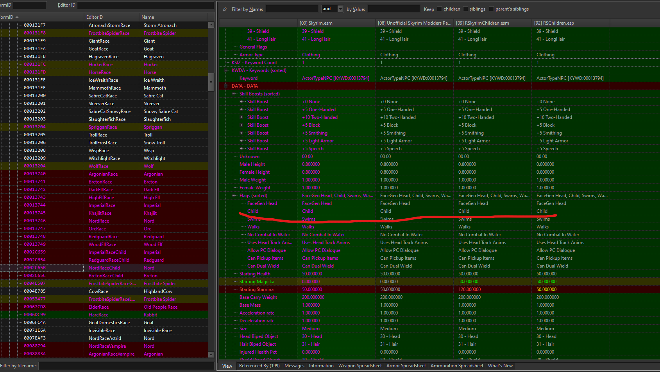
Task: Click the FormID search field
Action: pos(30,5)
